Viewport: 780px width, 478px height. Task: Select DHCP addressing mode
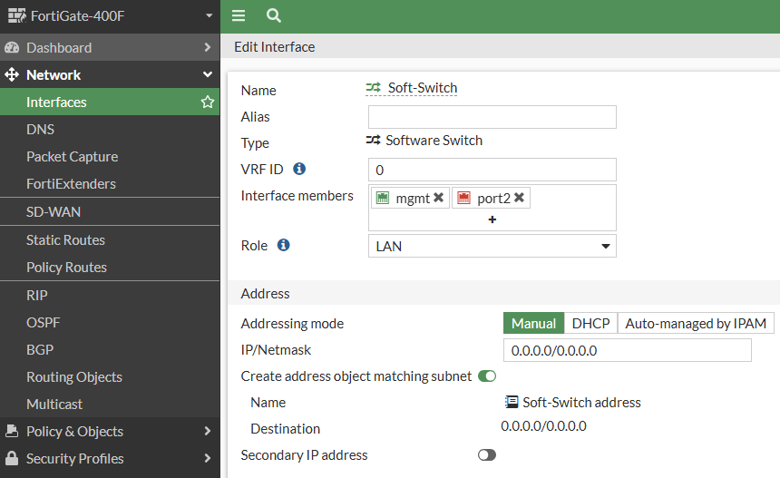point(590,324)
